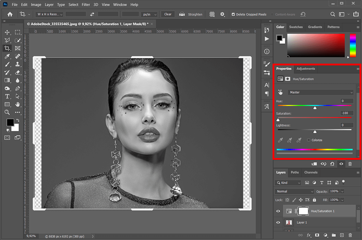The image size is (362, 240).
Task: Open the Image menu
Action: 36,5
